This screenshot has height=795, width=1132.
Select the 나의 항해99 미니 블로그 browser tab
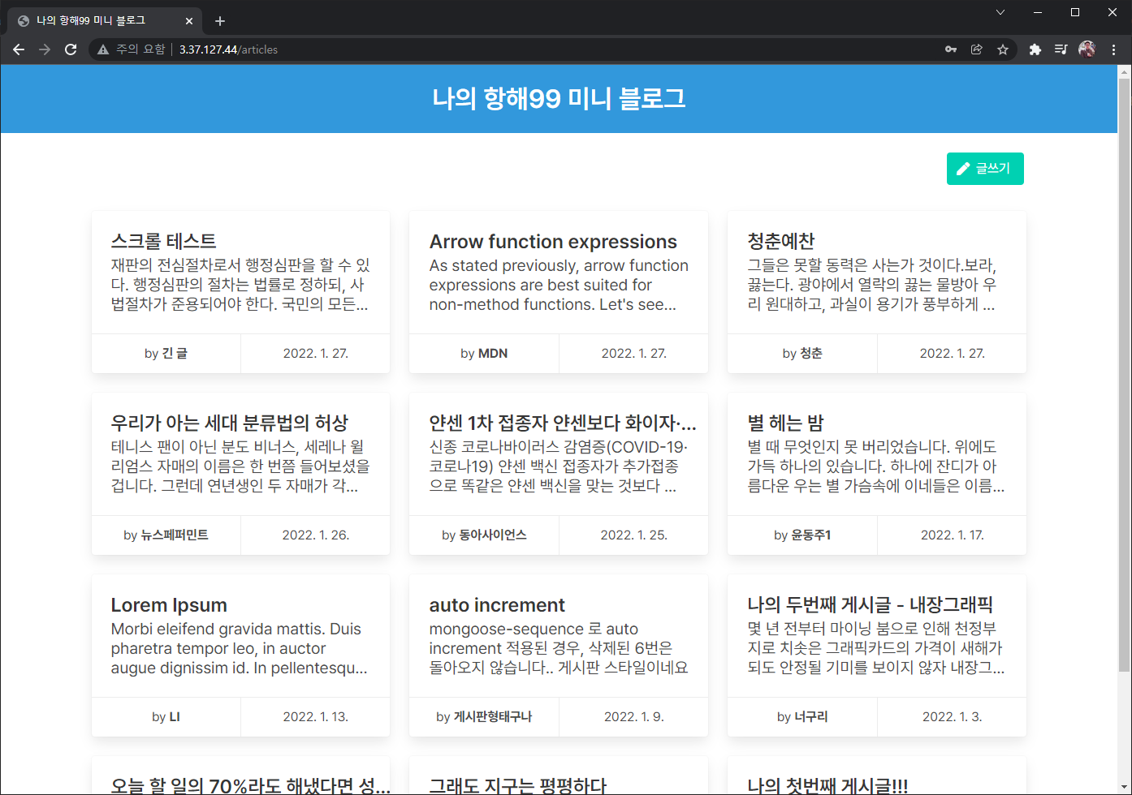click(x=106, y=21)
